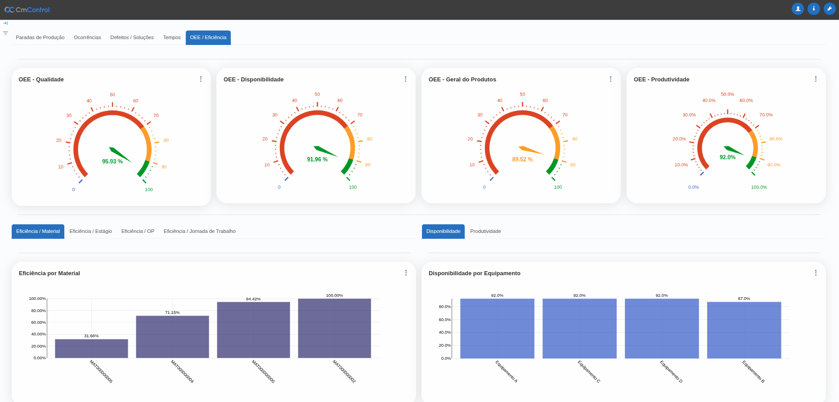The height and width of the screenshot is (402, 839).
Task: Switch to Paradas de Produção tab
Action: coord(40,38)
